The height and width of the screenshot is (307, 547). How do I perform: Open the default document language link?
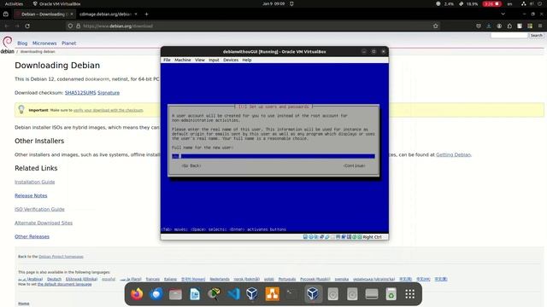pyautogui.click(x=65, y=284)
